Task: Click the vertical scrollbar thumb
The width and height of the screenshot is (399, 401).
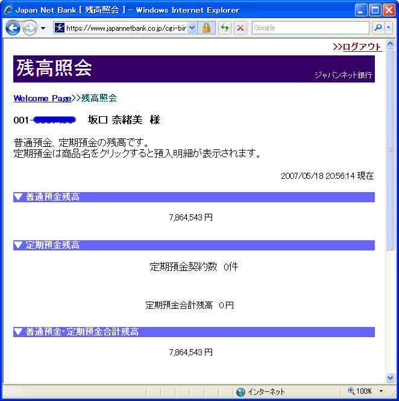Action: 390,149
